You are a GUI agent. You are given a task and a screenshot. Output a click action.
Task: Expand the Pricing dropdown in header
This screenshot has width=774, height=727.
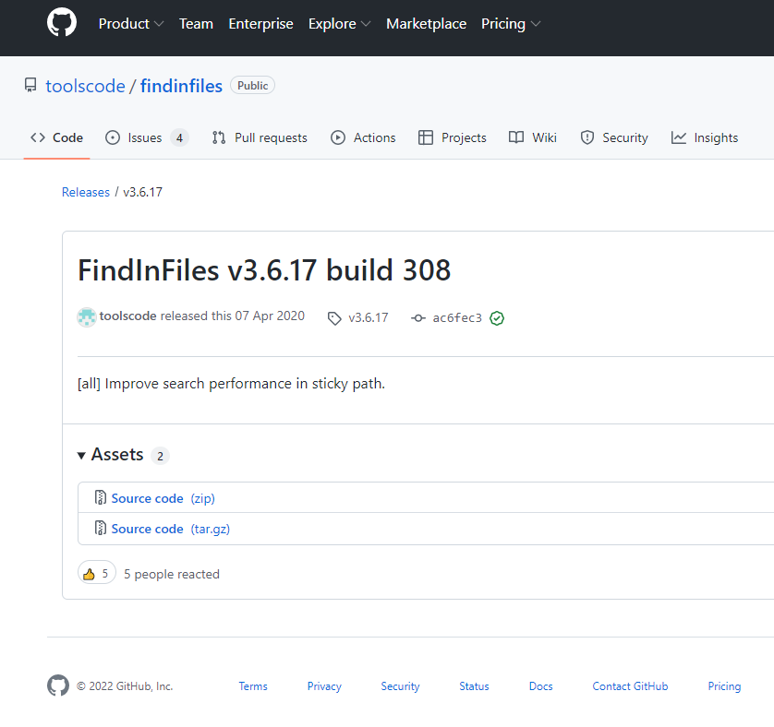click(511, 24)
